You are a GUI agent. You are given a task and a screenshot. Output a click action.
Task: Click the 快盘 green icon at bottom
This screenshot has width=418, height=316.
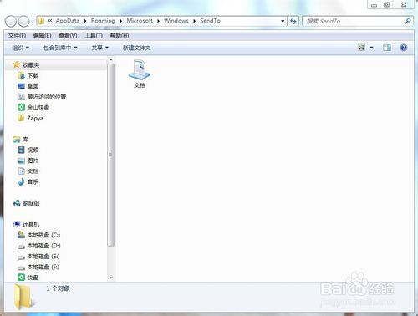click(21, 278)
